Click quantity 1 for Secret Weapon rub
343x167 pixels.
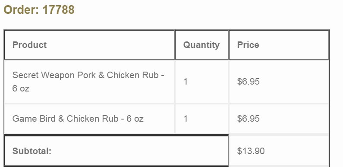coord(186,82)
